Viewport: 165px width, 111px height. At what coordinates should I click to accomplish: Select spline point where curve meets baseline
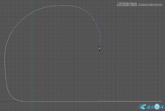(x=26, y=101)
